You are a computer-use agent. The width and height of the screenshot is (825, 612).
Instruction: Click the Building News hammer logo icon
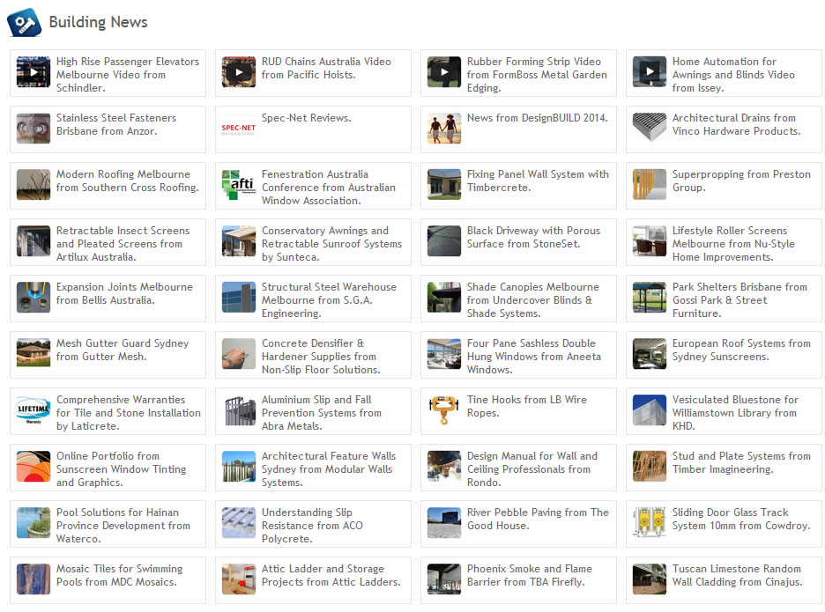(24, 23)
